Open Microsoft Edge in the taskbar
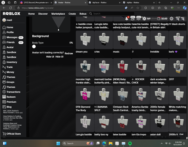The height and width of the screenshot is (147, 188). [x=104, y=143]
